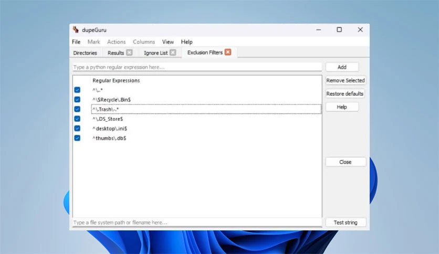439x254 pixels.
Task: Select the ^\.Trash\-.* row text
Action: (x=106, y=109)
